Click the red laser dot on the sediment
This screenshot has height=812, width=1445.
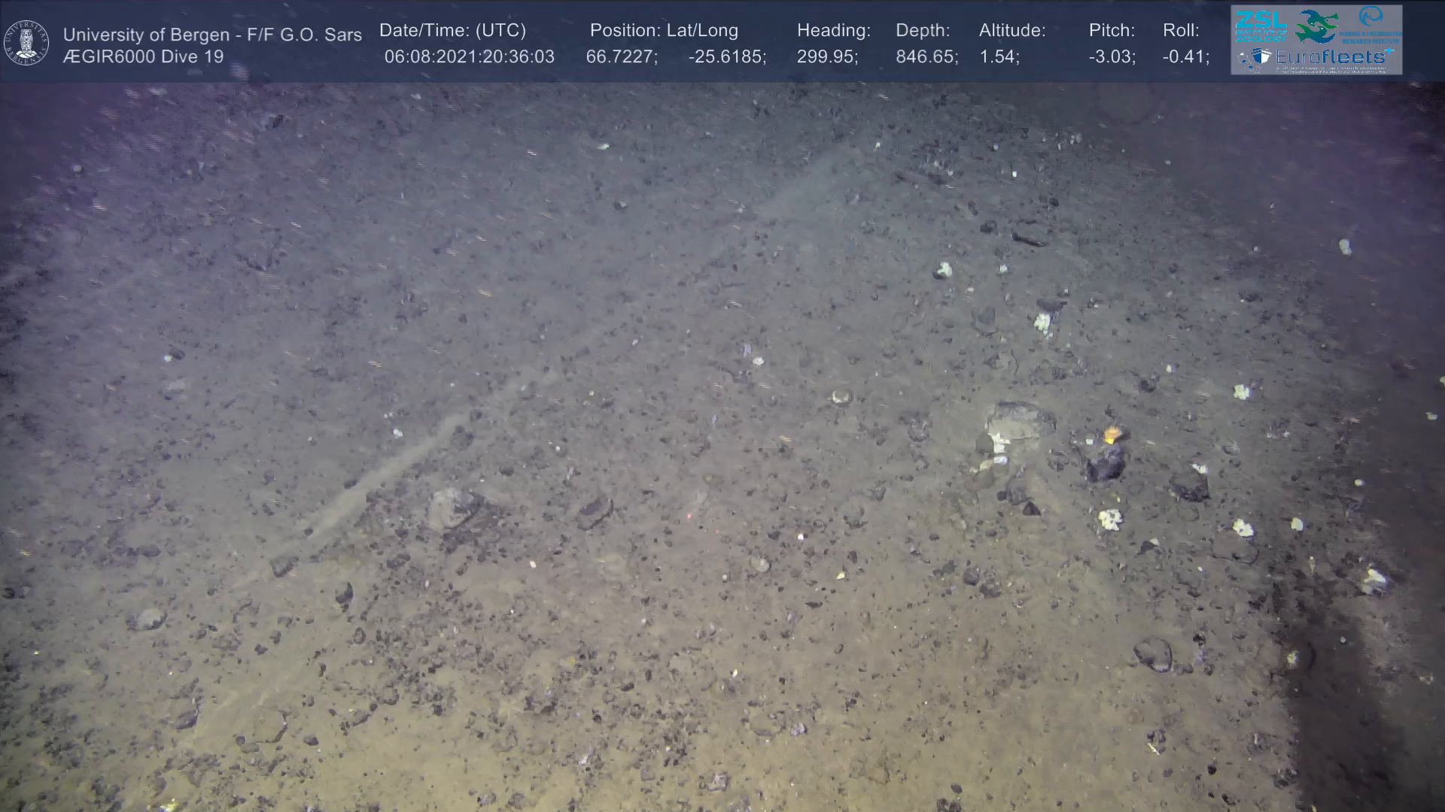click(x=690, y=517)
